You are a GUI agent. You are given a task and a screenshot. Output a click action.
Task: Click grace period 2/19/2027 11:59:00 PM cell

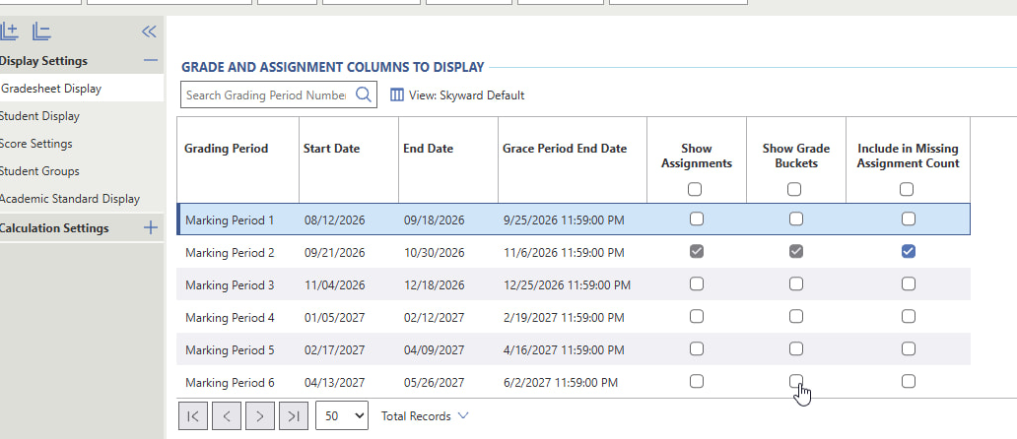564,317
